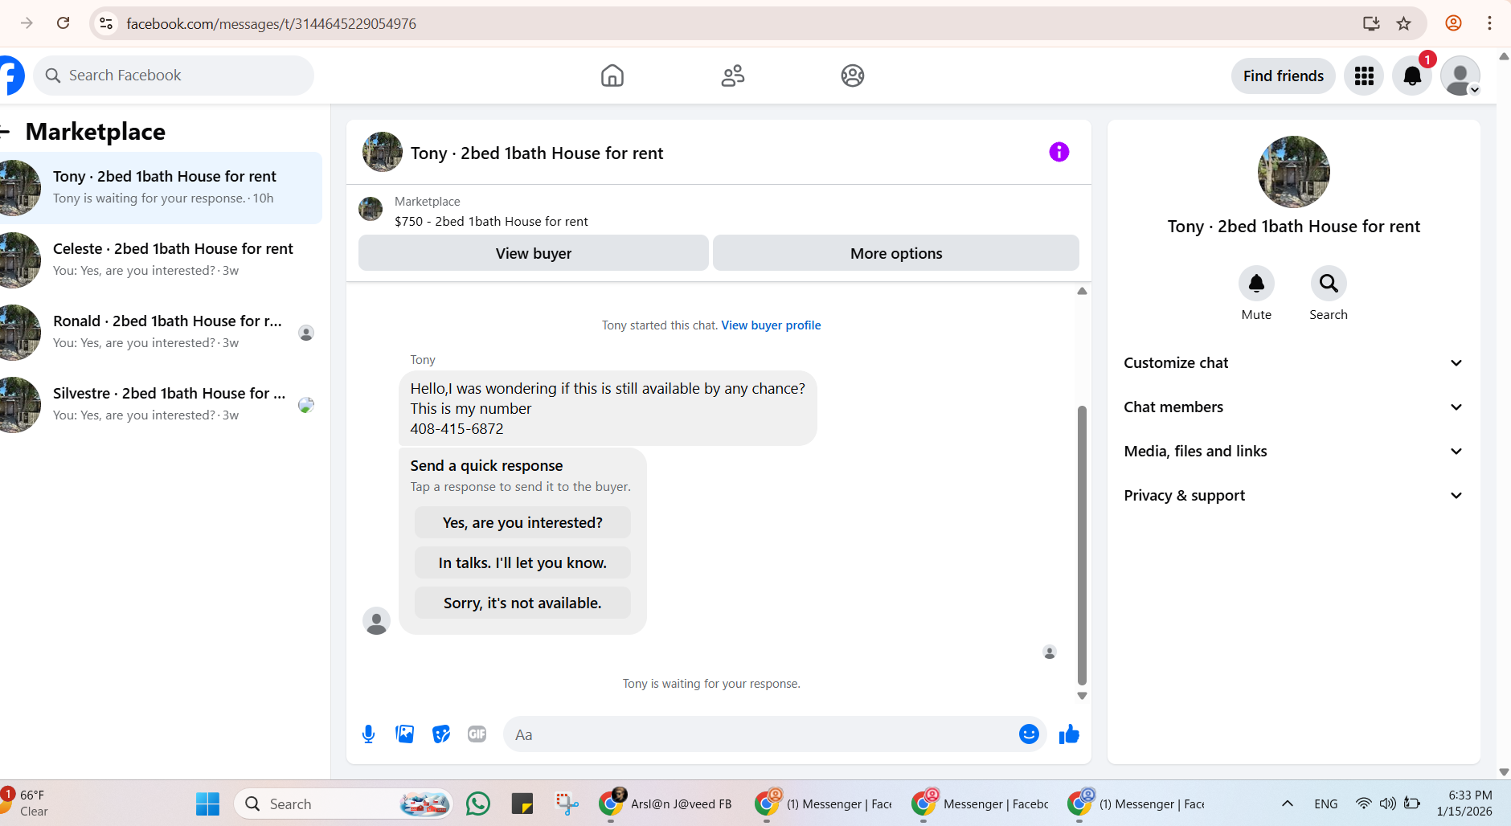Send a thumbs-up like

[1069, 734]
